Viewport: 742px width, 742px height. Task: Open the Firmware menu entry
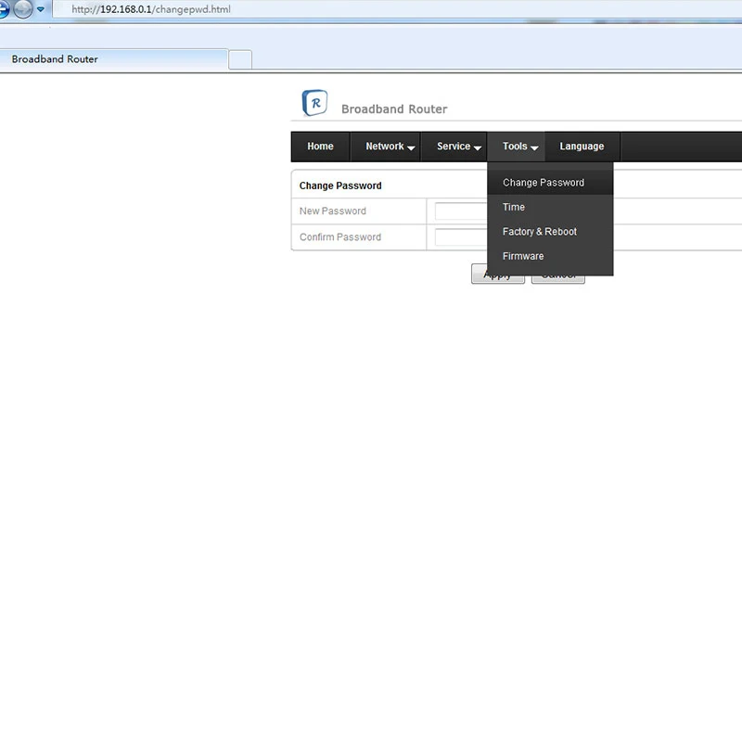(x=550, y=257)
